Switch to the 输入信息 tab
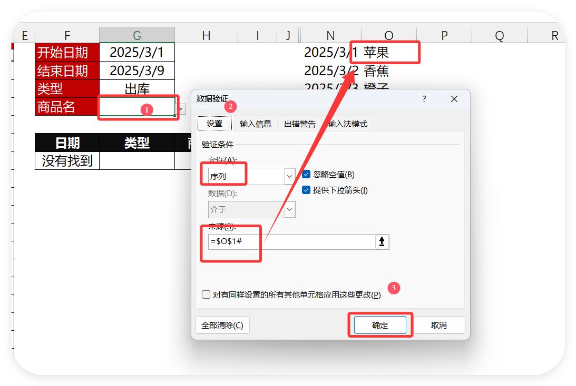The height and width of the screenshot is (386, 576). coord(255,124)
